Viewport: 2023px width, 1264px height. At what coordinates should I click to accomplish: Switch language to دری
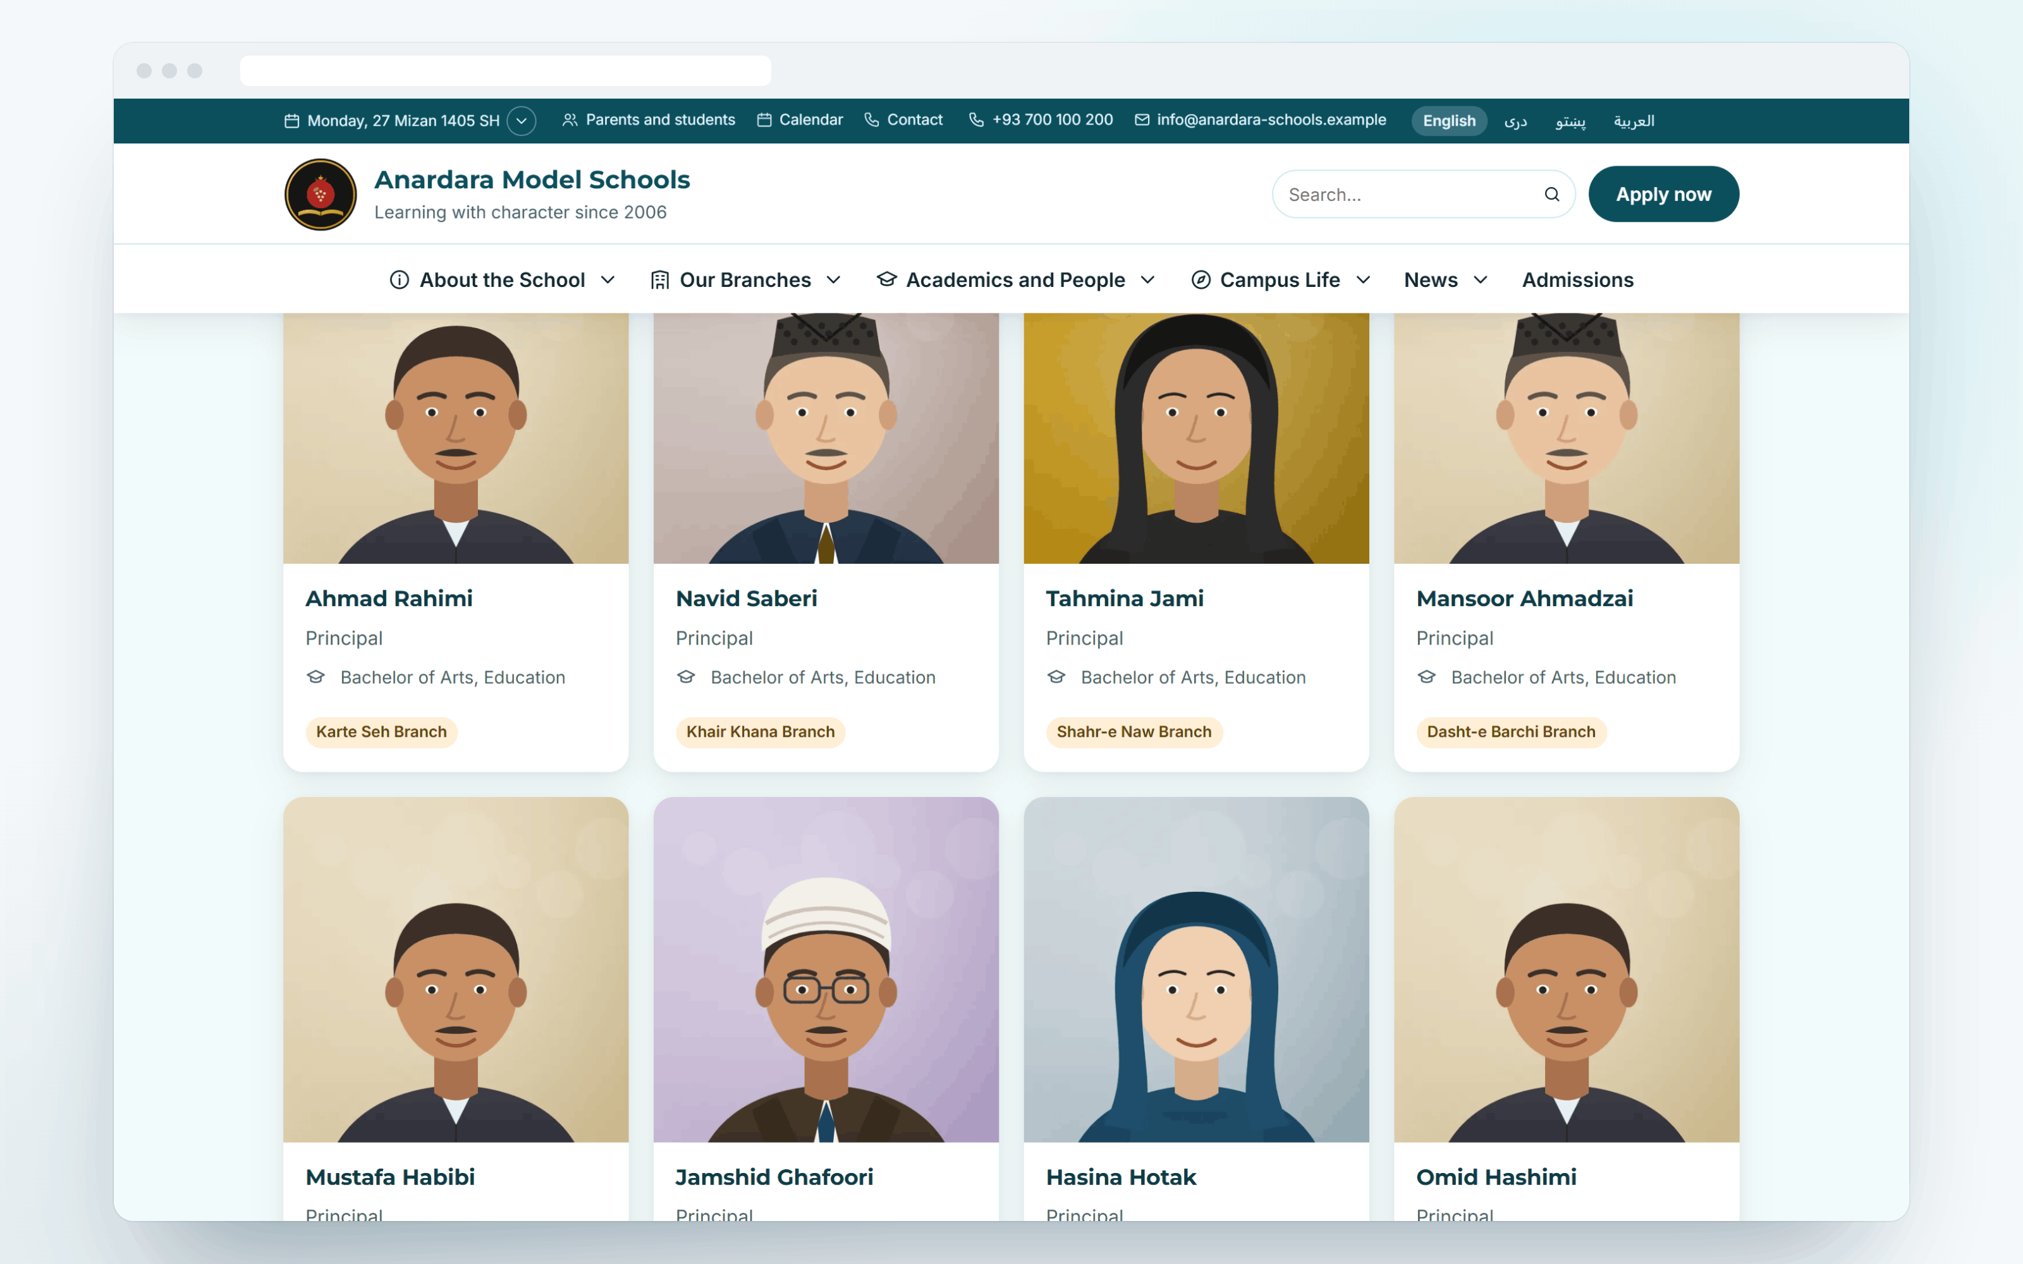(x=1515, y=121)
